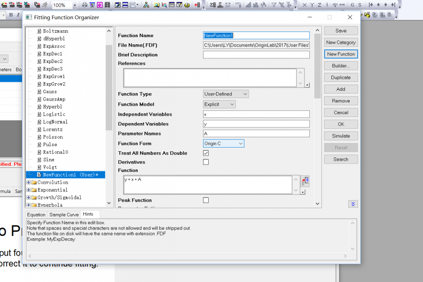The width and height of the screenshot is (423, 282).
Task: Open the Builder... button
Action: (341, 66)
